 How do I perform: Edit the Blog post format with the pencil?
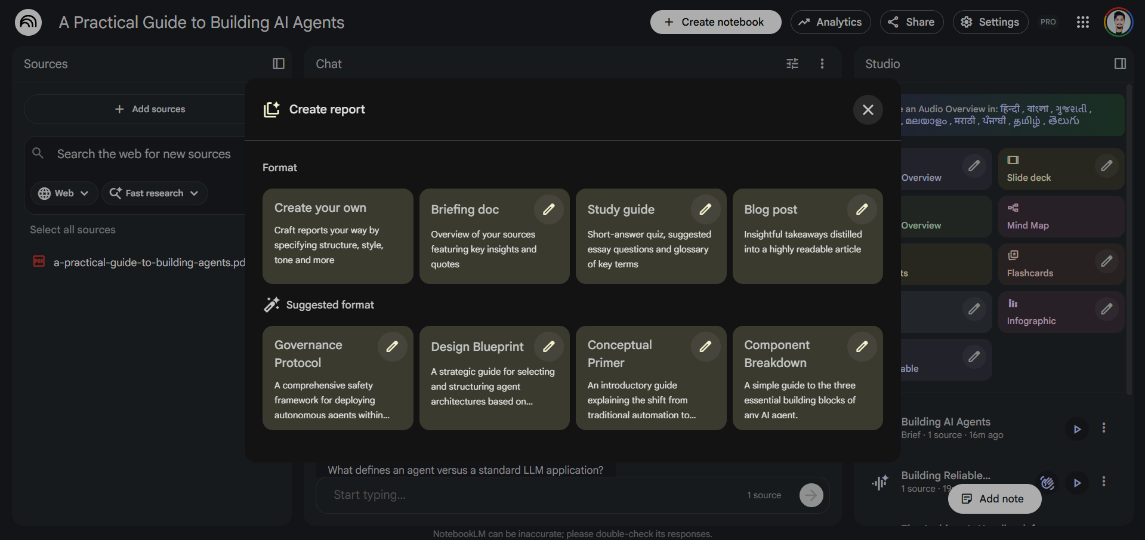[x=862, y=209]
